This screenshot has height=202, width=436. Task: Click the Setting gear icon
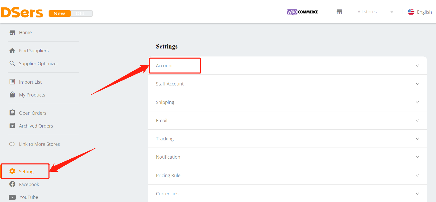12,171
